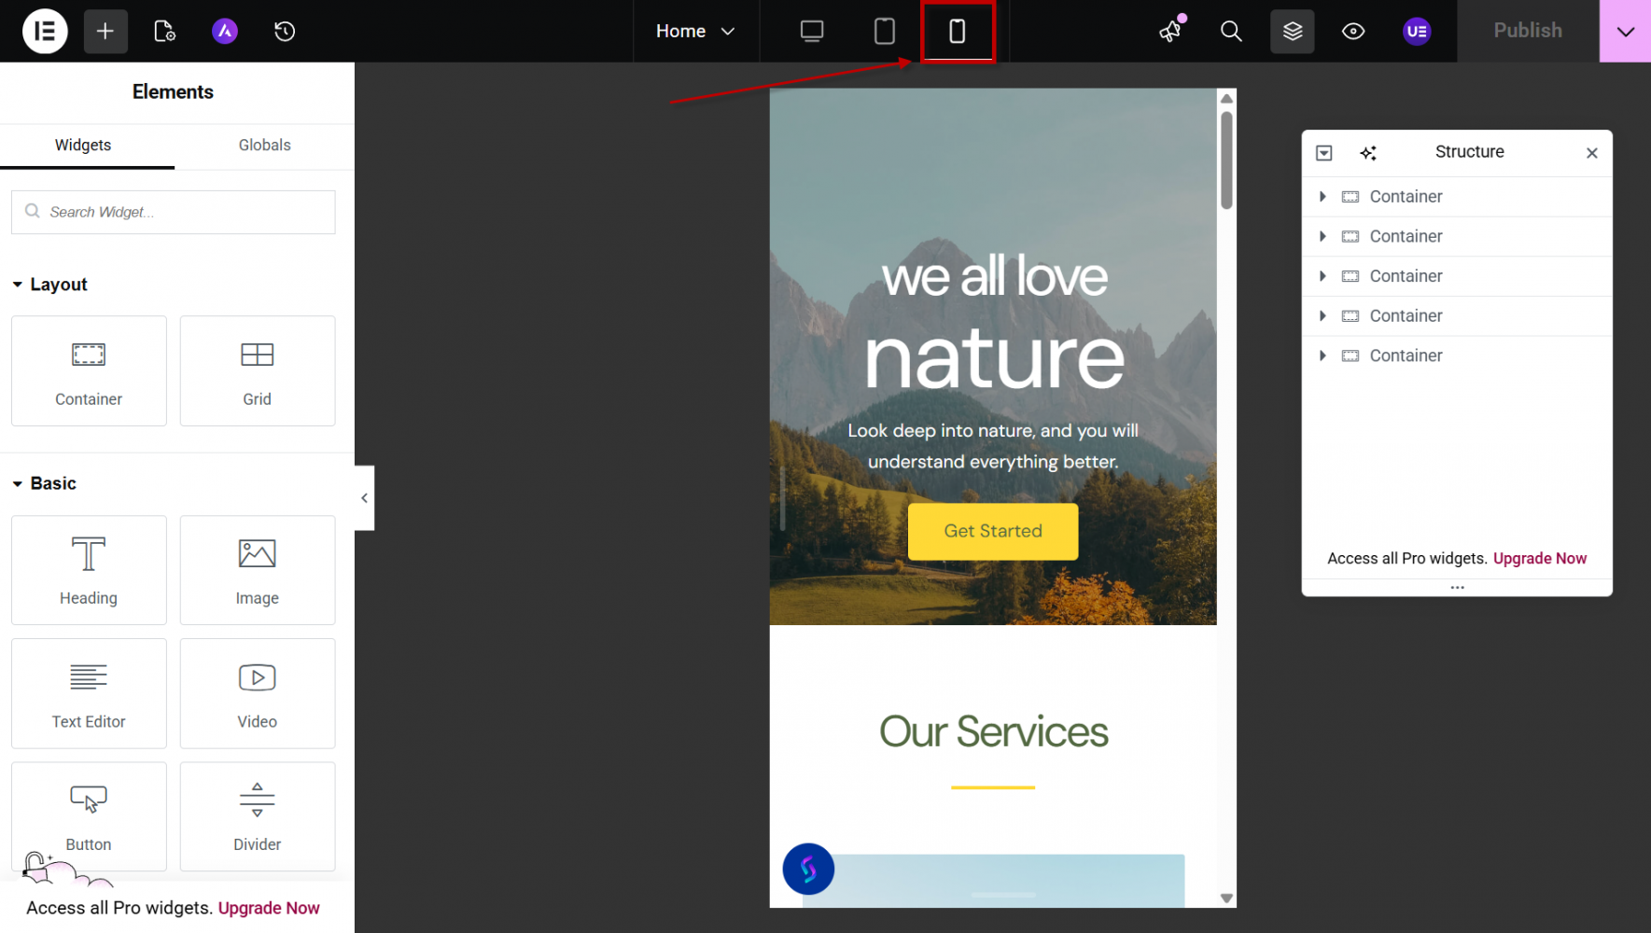The height and width of the screenshot is (933, 1651).
Task: Click the floating blue chat badge icon
Action: coord(808,869)
